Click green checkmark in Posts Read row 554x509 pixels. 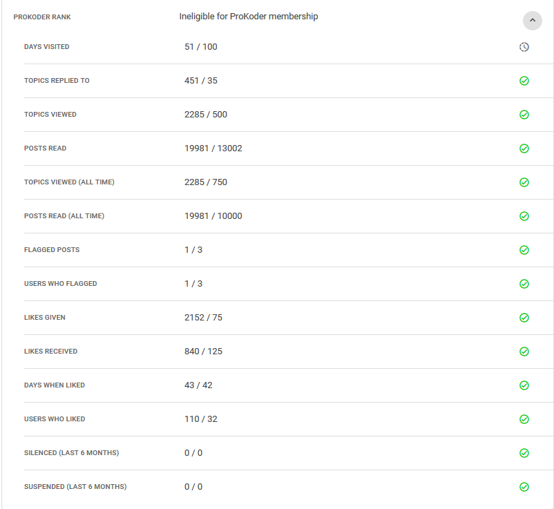tap(524, 148)
